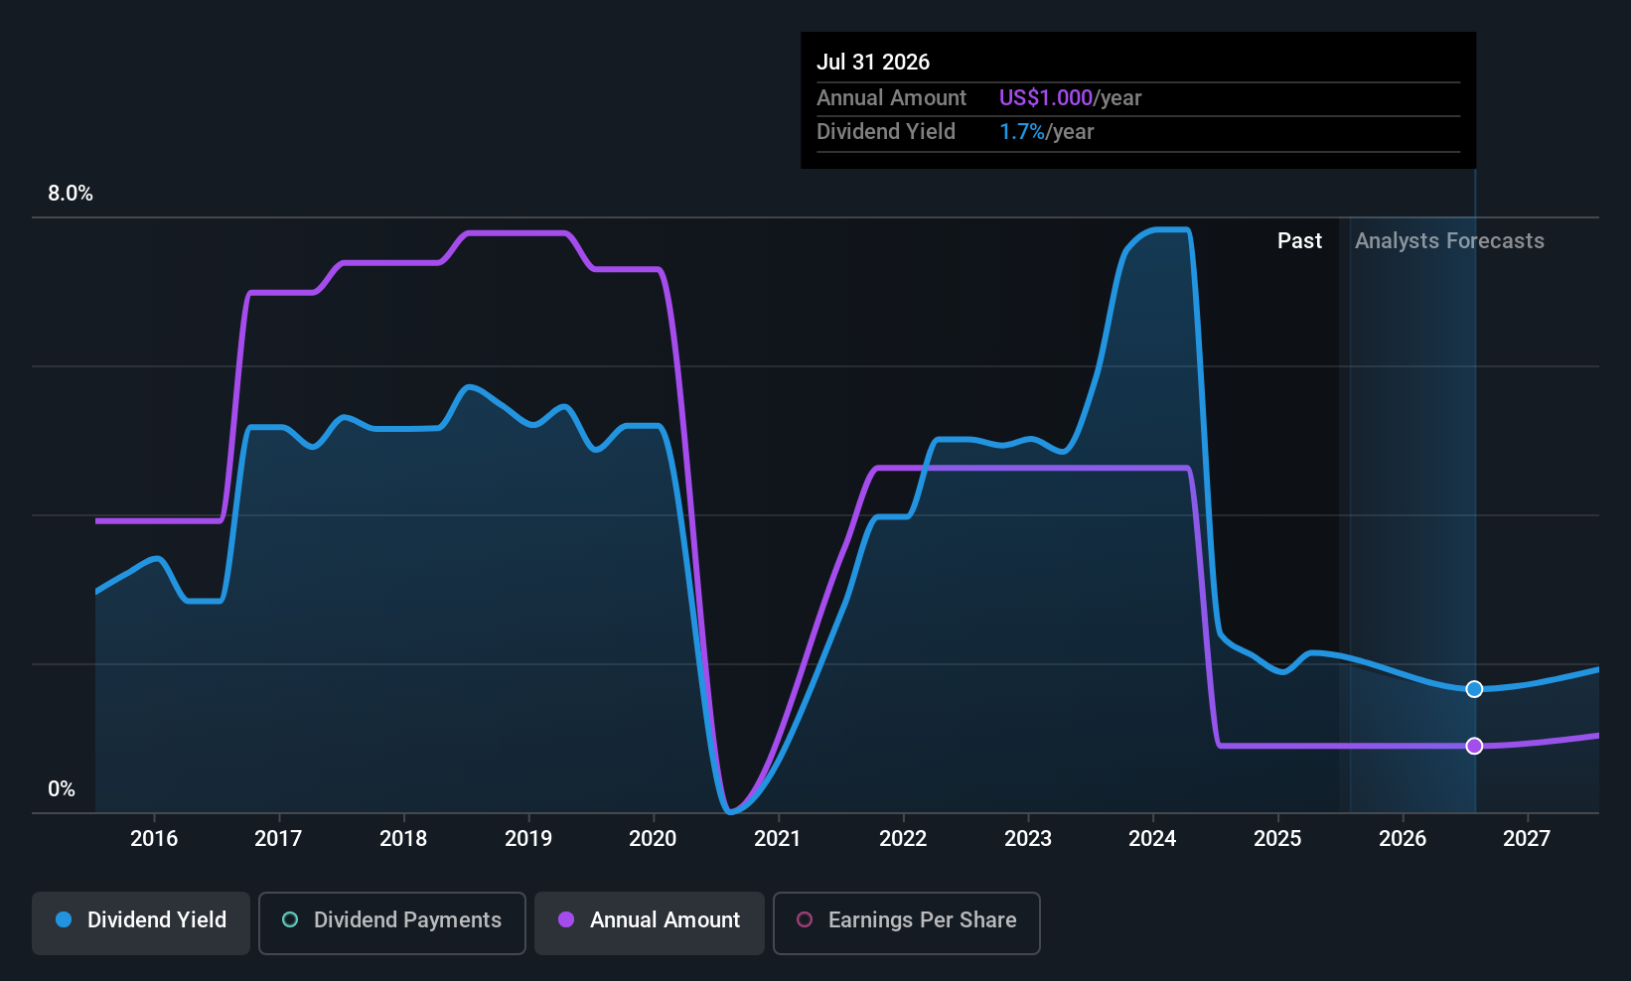Select the 2027 label on the x-axis
This screenshot has height=981, width=1631.
pyautogui.click(x=1527, y=839)
